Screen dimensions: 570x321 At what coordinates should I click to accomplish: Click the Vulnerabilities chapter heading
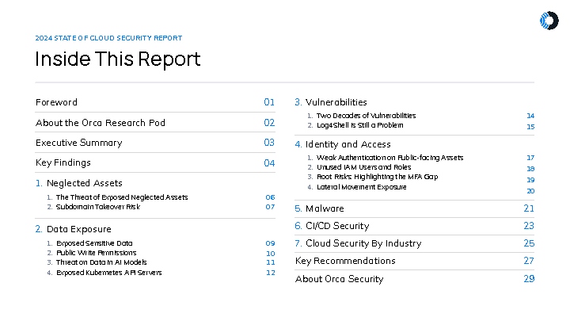[336, 102]
